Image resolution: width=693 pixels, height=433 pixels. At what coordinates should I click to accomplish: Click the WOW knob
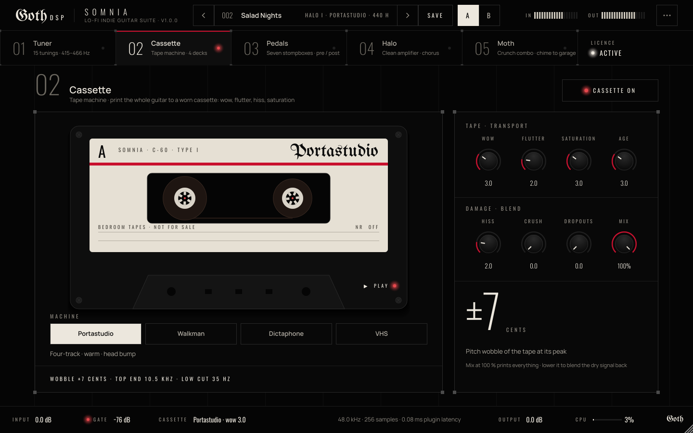tap(488, 161)
